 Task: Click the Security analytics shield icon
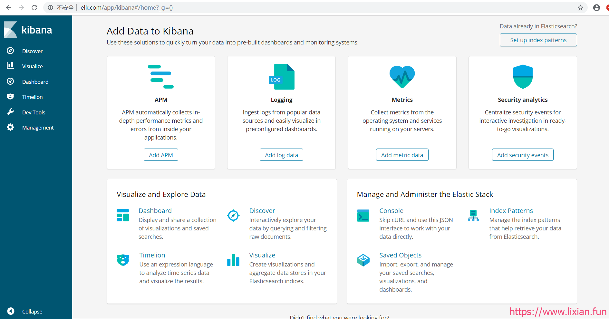tap(523, 77)
